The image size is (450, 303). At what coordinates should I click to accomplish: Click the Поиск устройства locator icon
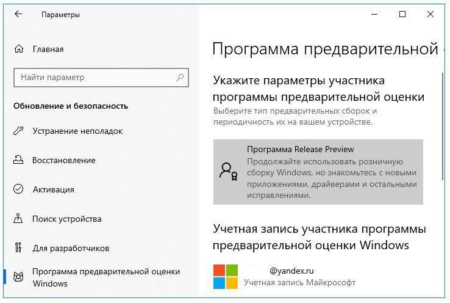[18, 218]
